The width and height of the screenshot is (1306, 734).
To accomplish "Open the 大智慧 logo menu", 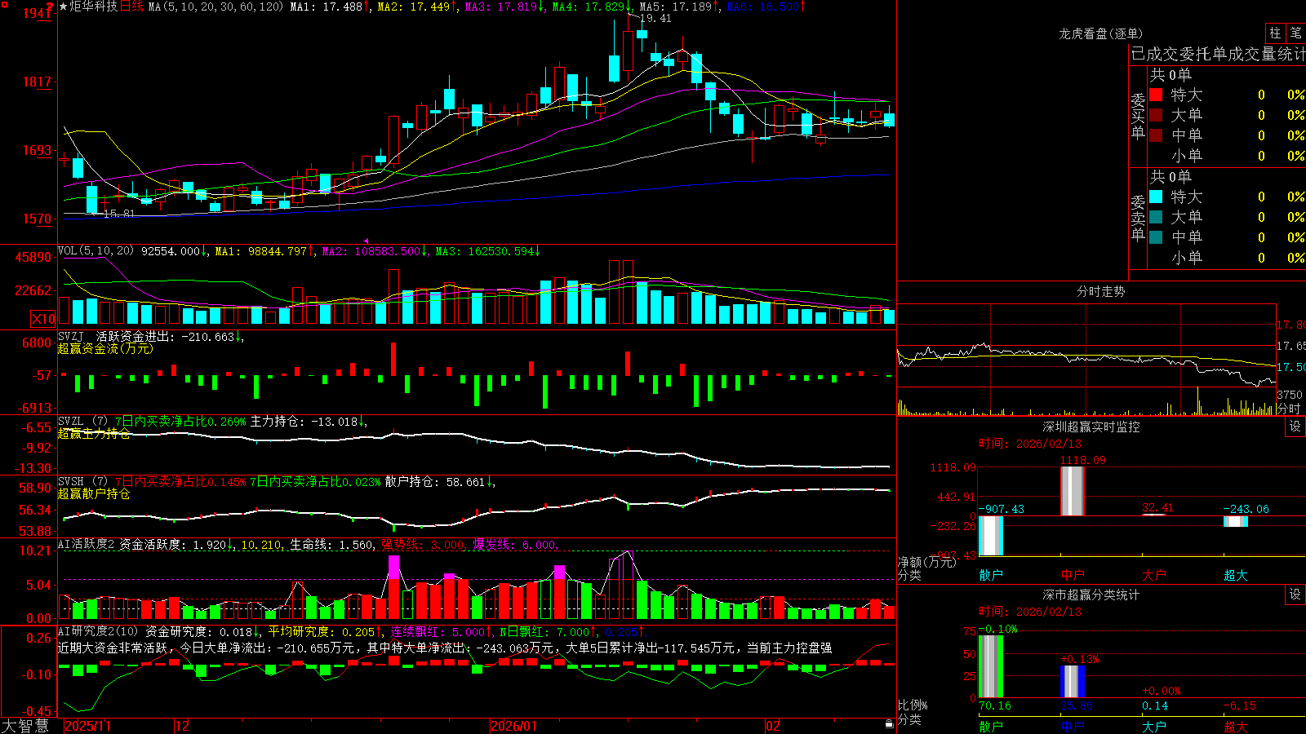I will click(25, 726).
